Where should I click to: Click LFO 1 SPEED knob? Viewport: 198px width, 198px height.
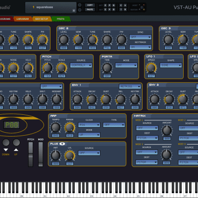click(151, 68)
